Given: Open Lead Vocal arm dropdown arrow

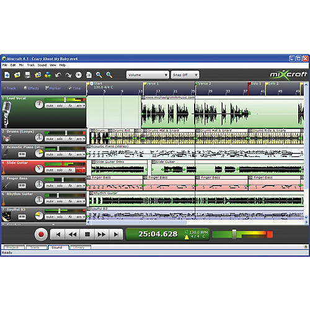Looking at the screenshot, I should click(x=84, y=105).
